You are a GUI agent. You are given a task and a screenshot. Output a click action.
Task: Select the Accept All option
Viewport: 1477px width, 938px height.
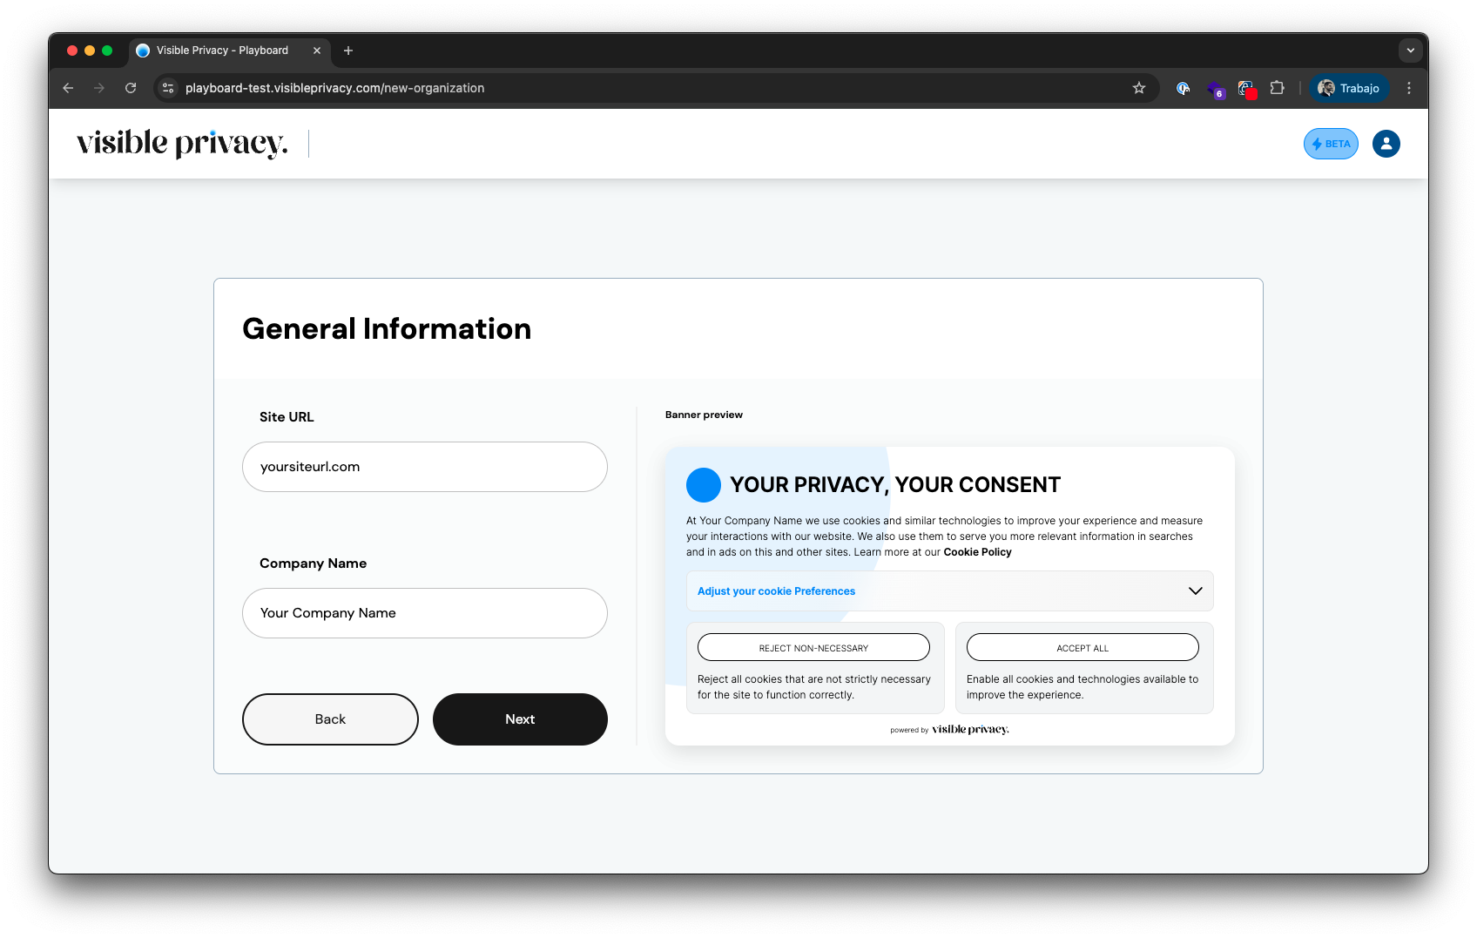1082,647
